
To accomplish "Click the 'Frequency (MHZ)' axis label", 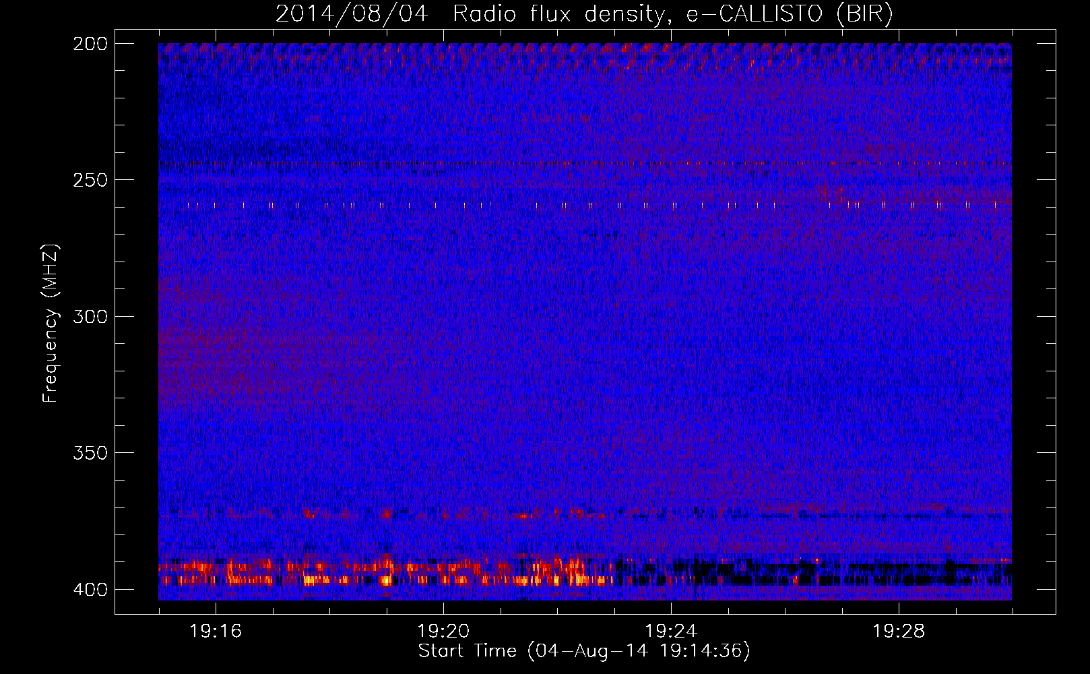I will coord(51,324).
